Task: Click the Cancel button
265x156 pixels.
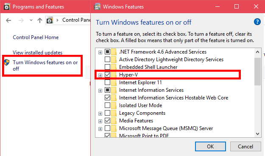Action: 245,146
